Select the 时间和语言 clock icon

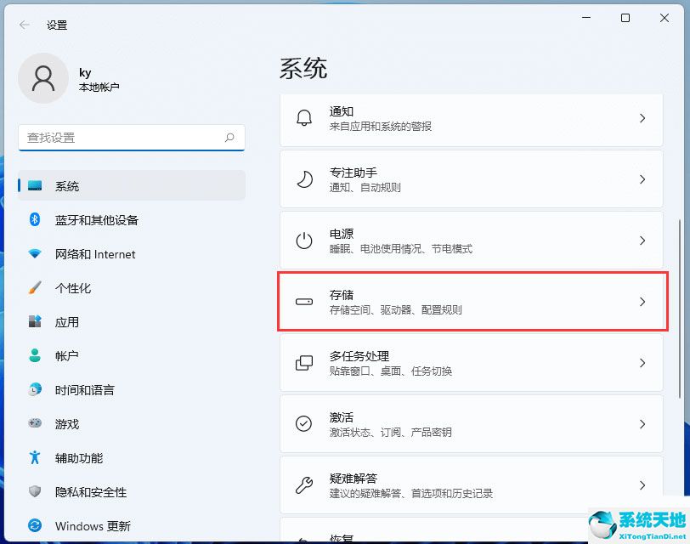(x=35, y=390)
